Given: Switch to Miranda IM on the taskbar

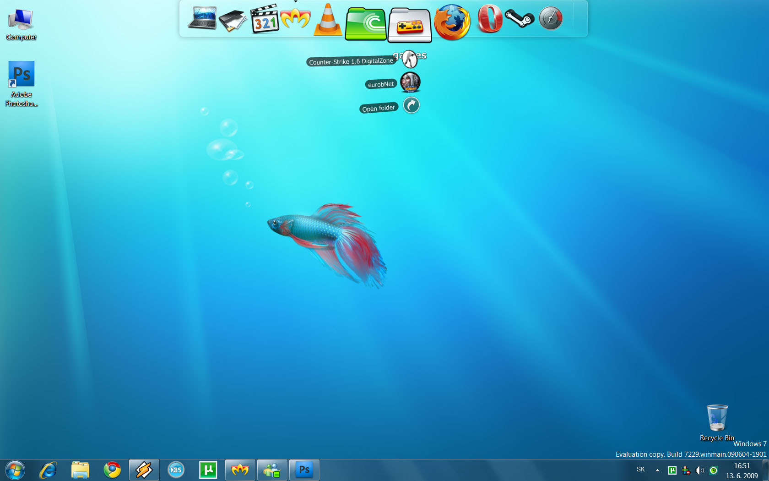Looking at the screenshot, I should [240, 470].
